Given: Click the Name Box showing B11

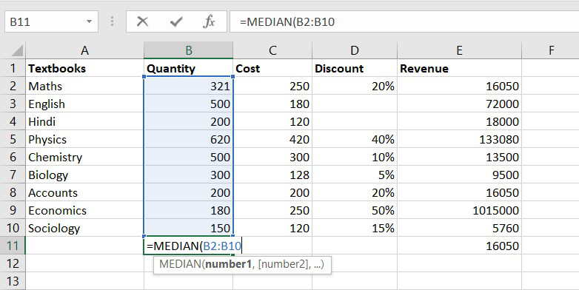Looking at the screenshot, I should coord(51,21).
